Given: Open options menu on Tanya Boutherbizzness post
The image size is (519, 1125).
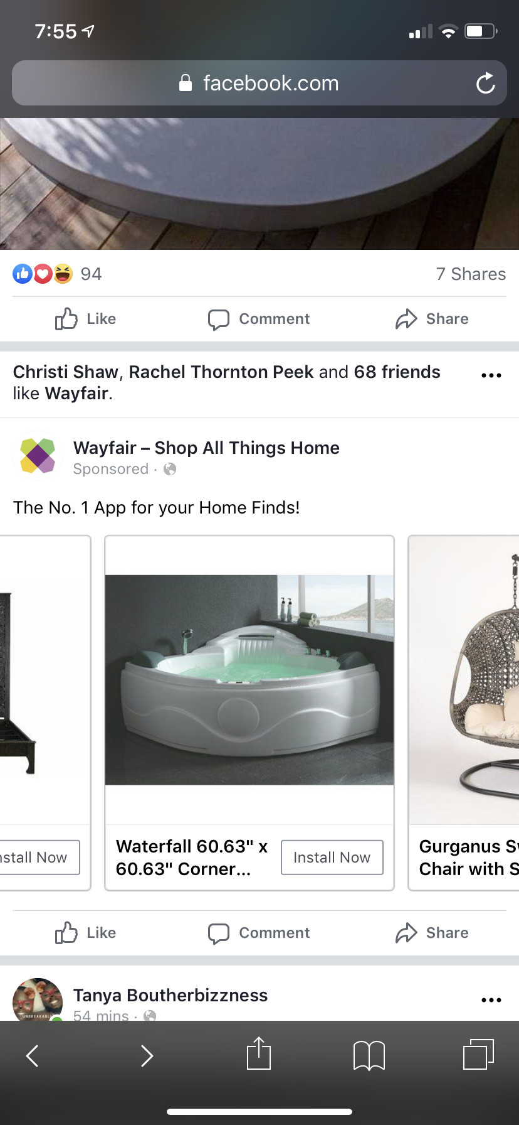Looking at the screenshot, I should click(491, 1000).
